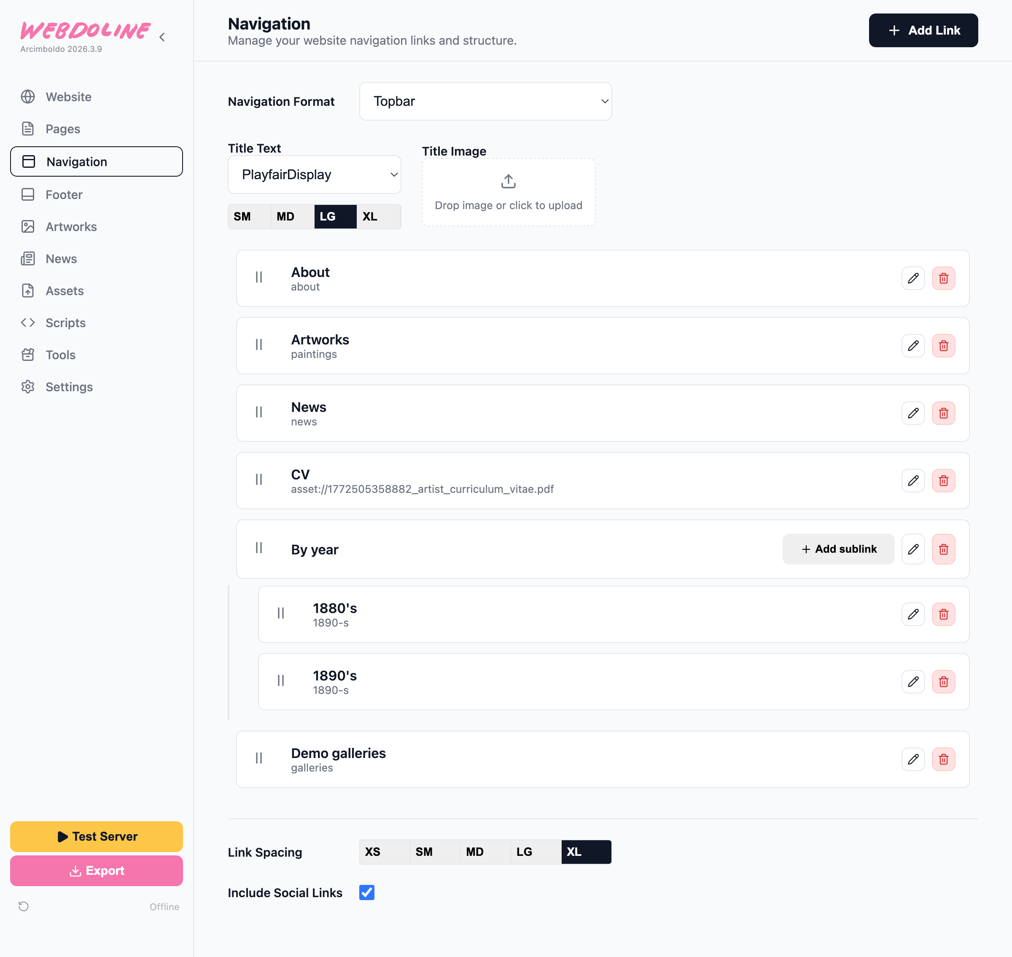The width and height of the screenshot is (1012, 957).
Task: Open the PlayfairDisplay font dropdown
Action: (x=314, y=175)
